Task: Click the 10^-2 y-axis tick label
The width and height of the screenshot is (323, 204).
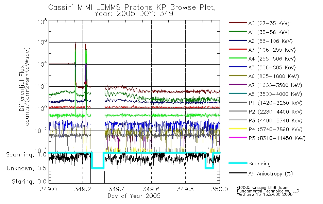Action: click(x=40, y=131)
